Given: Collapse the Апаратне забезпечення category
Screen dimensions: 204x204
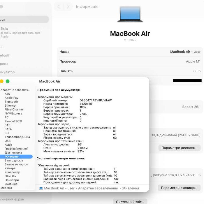Looking at the screenshot, I should tap(15, 90).
